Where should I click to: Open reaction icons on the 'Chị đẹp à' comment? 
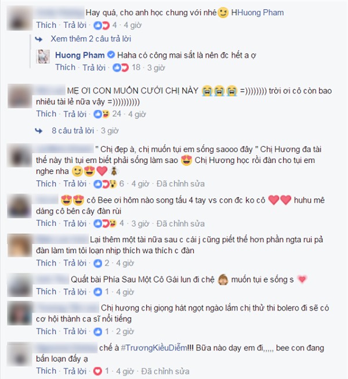coord(105,184)
